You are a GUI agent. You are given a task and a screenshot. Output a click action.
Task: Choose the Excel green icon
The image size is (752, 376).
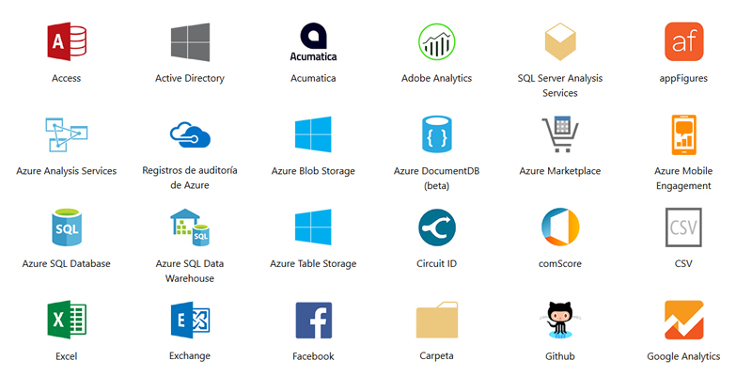click(x=67, y=320)
